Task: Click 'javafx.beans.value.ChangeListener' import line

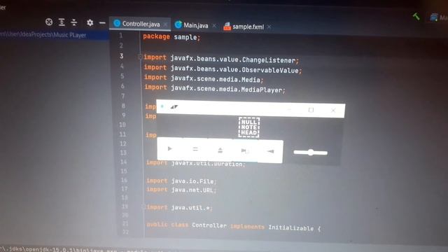Action: (x=221, y=59)
